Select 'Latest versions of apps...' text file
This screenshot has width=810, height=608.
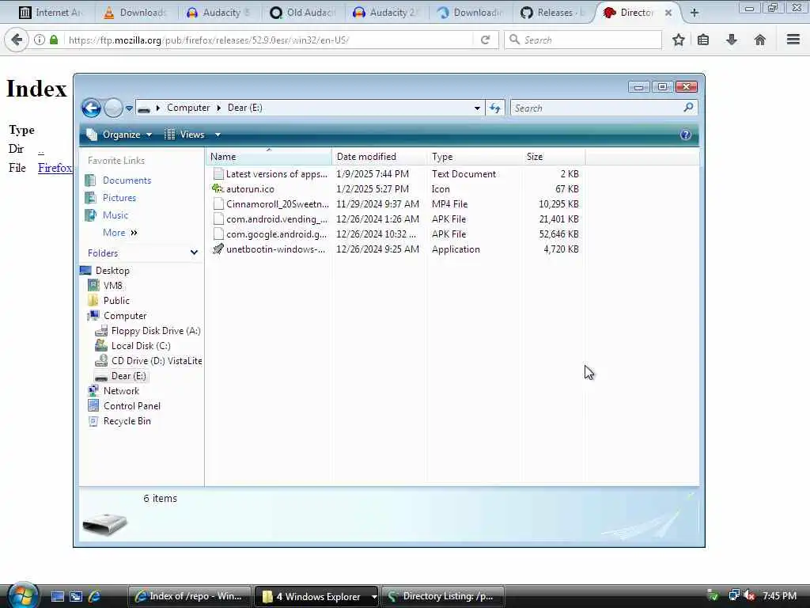276,174
